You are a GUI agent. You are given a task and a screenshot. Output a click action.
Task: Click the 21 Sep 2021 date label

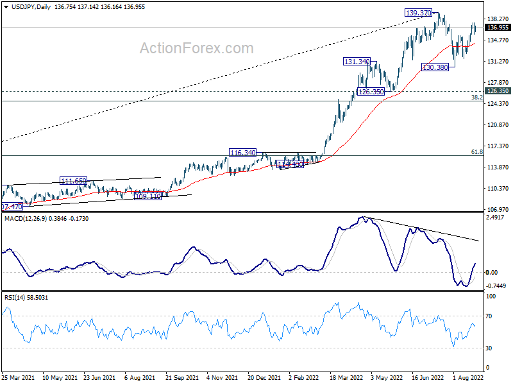(x=182, y=377)
